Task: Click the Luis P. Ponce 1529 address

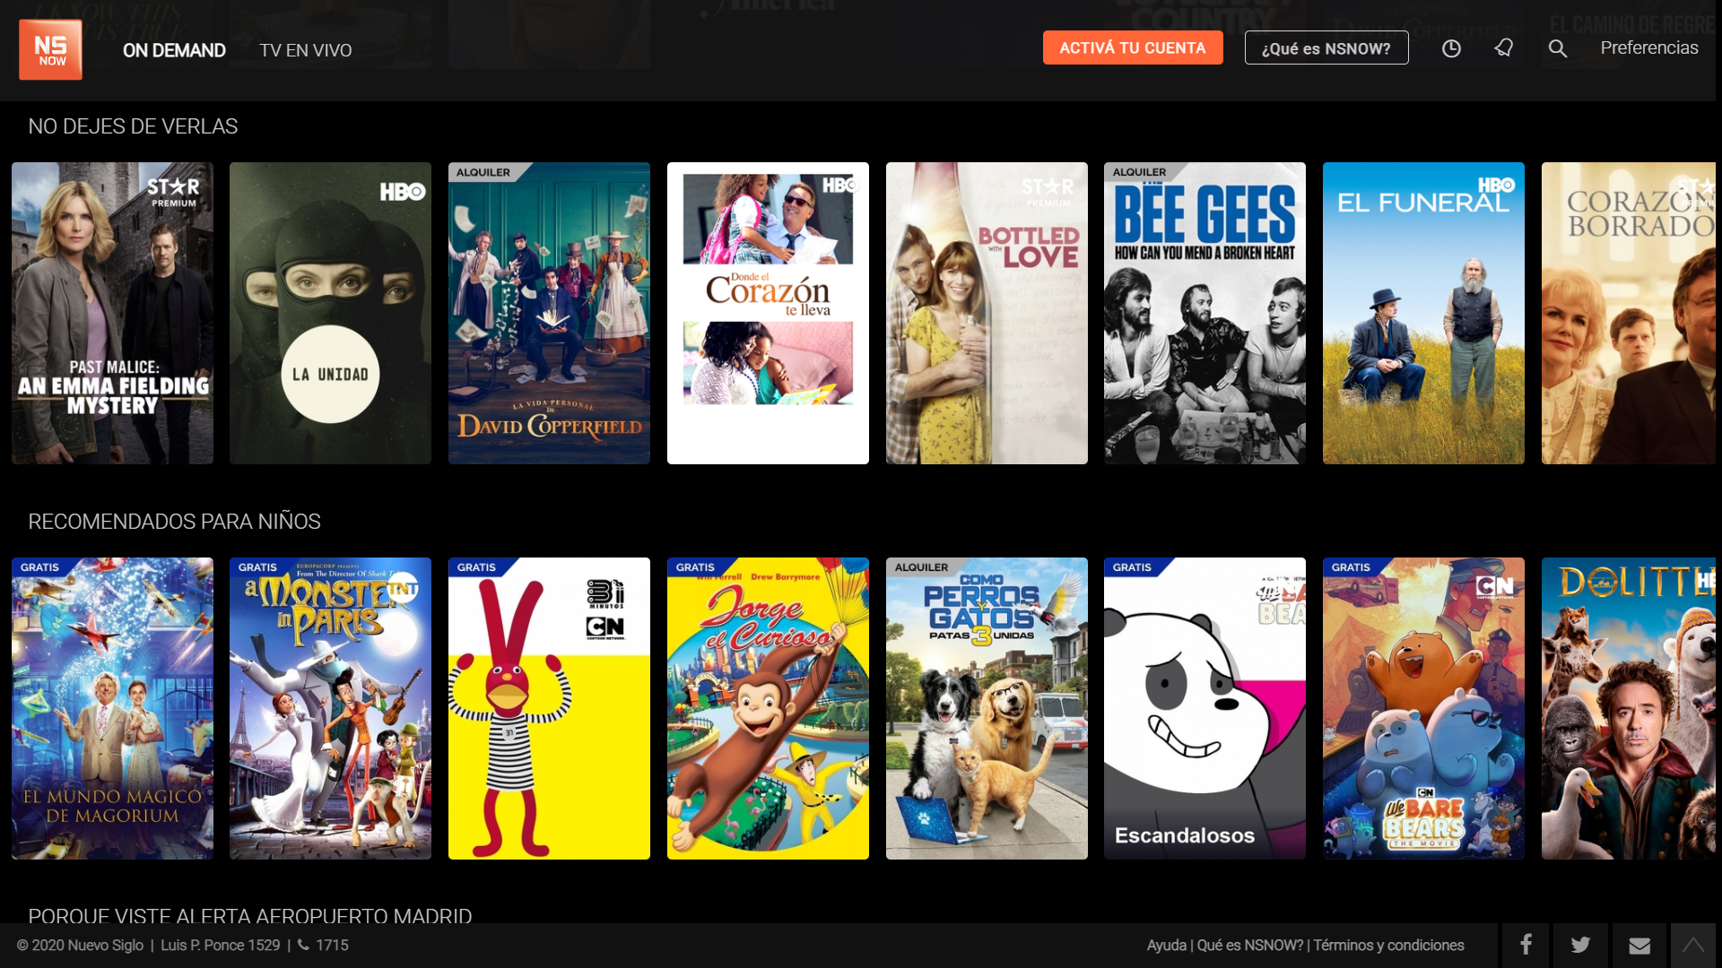Action: coord(221,945)
